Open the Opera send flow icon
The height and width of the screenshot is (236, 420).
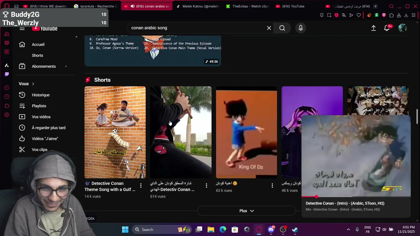(351, 15)
